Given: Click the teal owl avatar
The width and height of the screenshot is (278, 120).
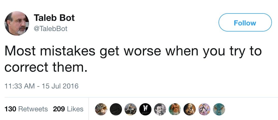Looking at the screenshot, I should pyautogui.click(x=218, y=109).
